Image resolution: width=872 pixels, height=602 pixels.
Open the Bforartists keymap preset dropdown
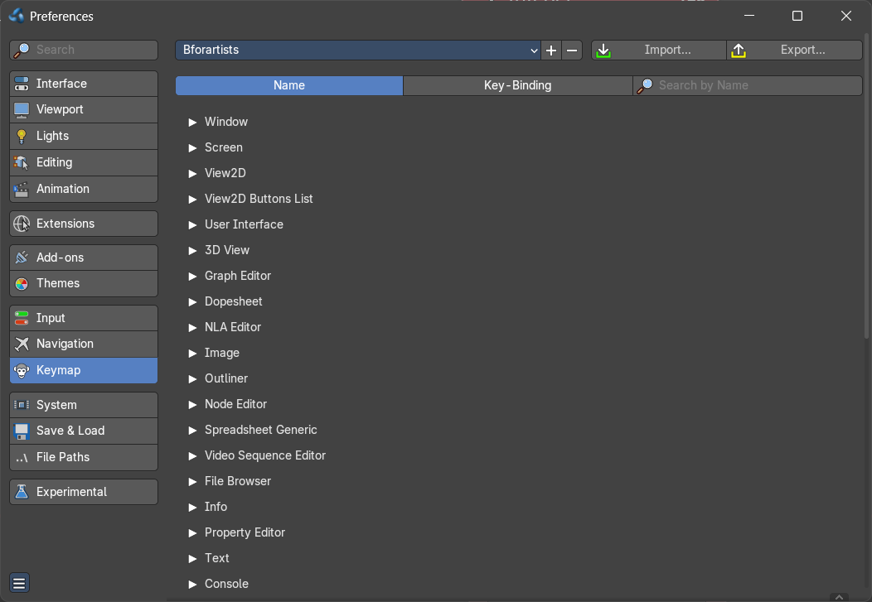tap(358, 50)
